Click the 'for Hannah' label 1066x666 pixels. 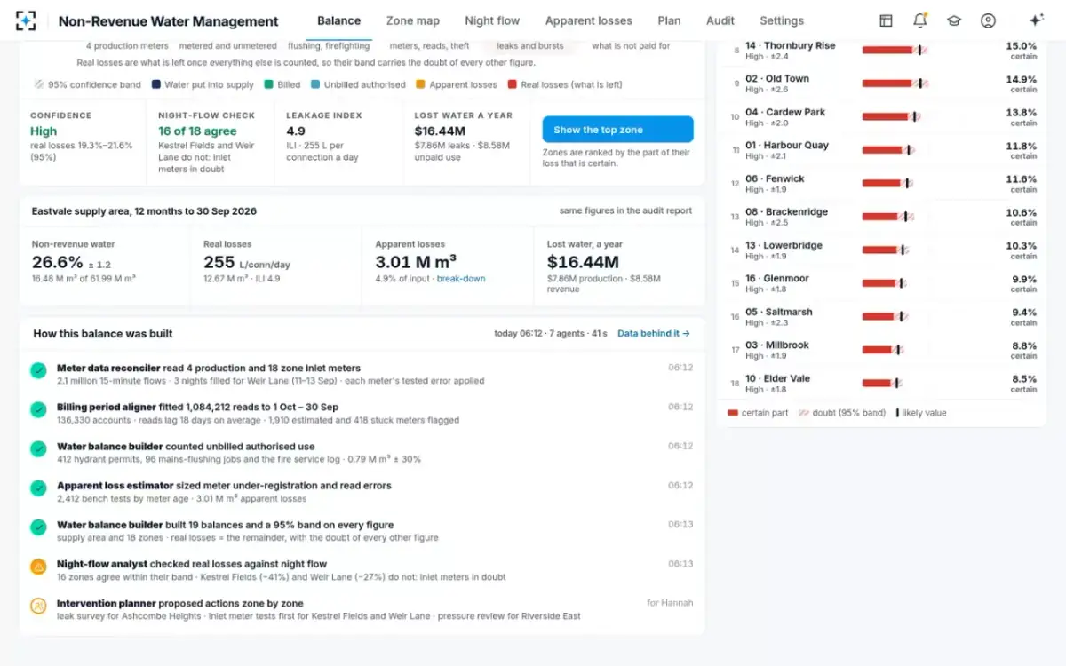coord(670,603)
